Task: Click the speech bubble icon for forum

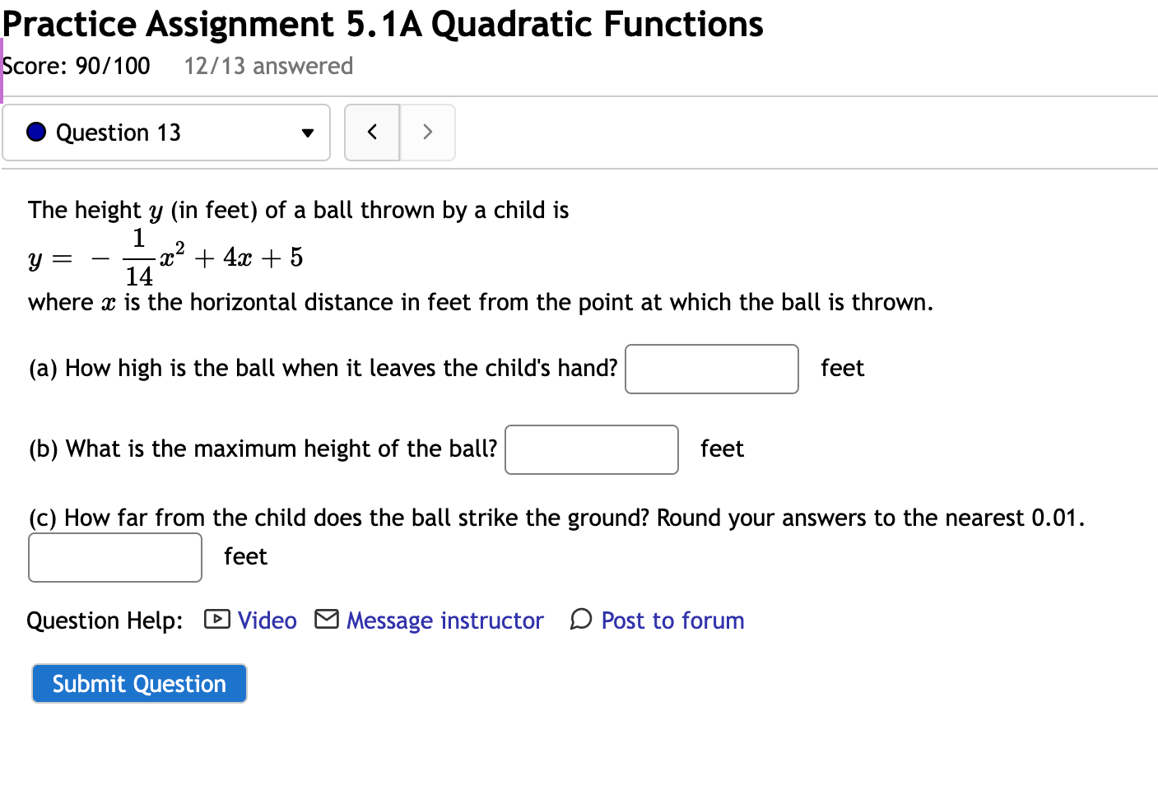Action: pos(581,619)
